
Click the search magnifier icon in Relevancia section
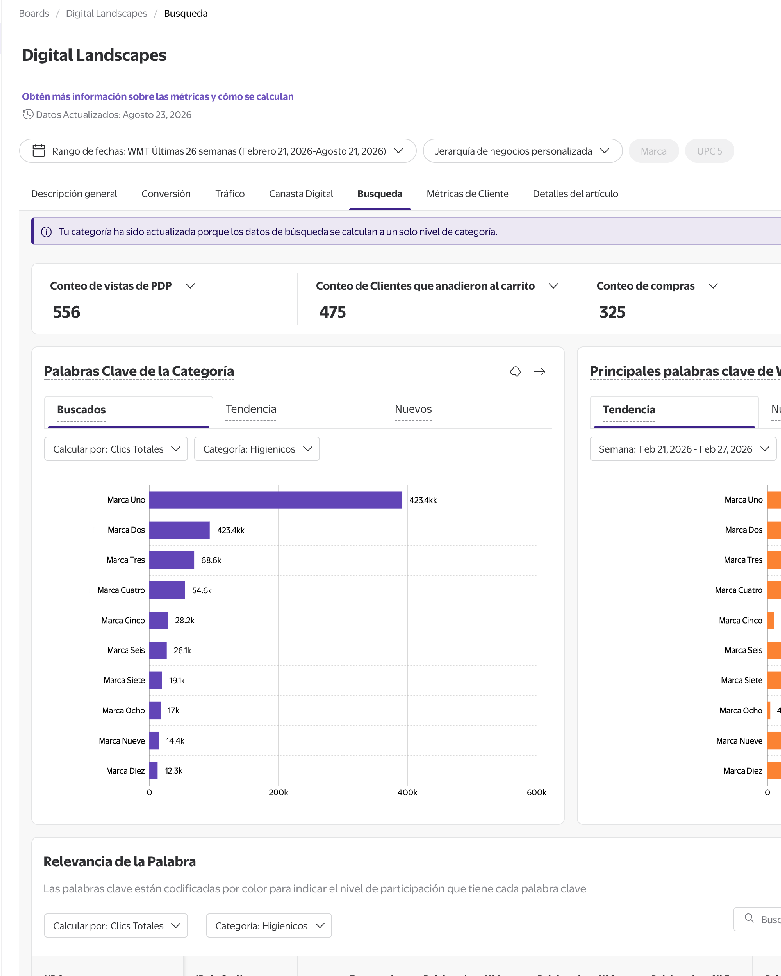click(749, 918)
